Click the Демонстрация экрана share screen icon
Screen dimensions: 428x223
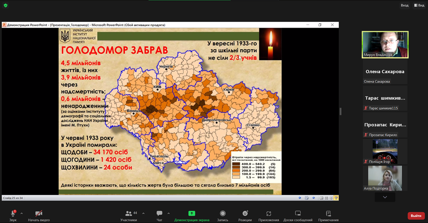click(192, 214)
